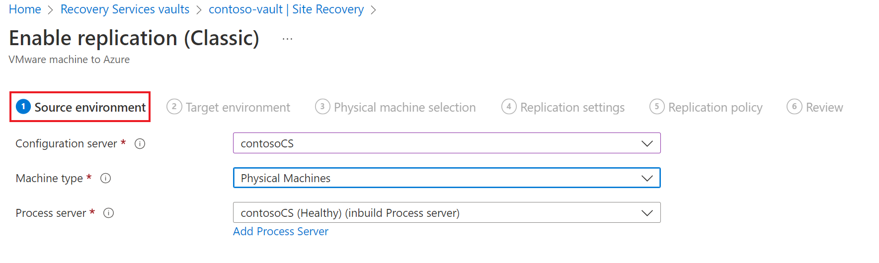Jump to the Review step
Viewport: 879px width, 263px height.
824,107
